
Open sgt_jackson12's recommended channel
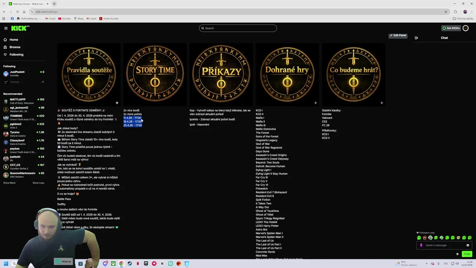tap(23, 109)
